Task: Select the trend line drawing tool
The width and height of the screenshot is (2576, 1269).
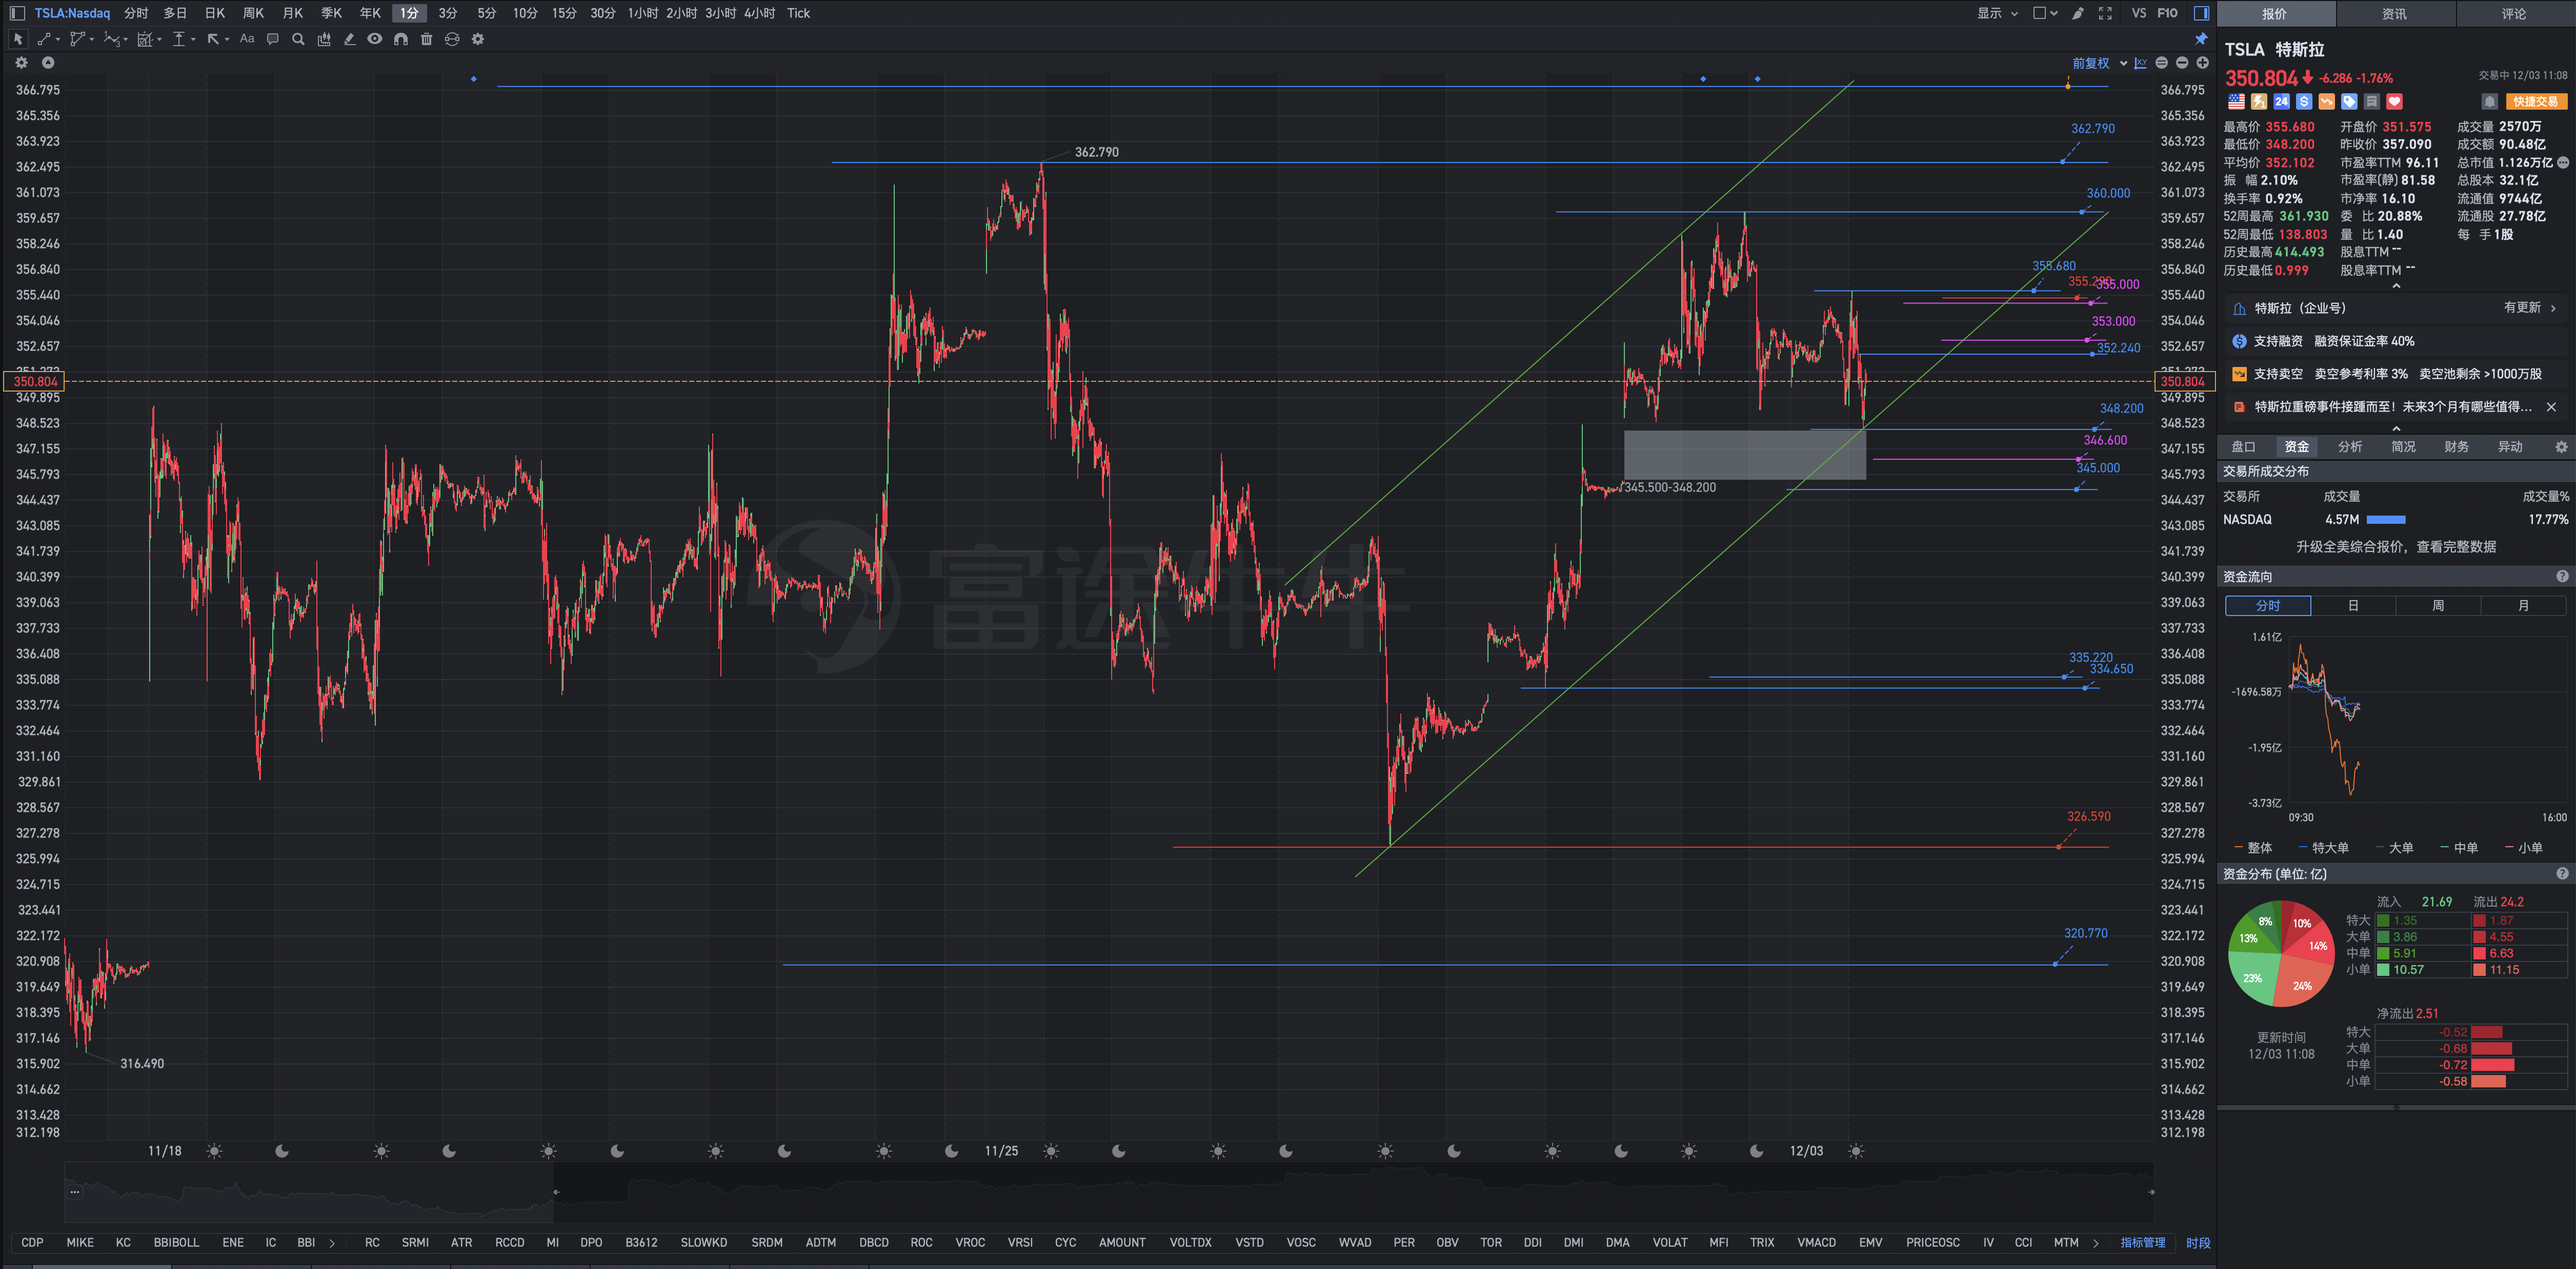Action: [x=44, y=39]
